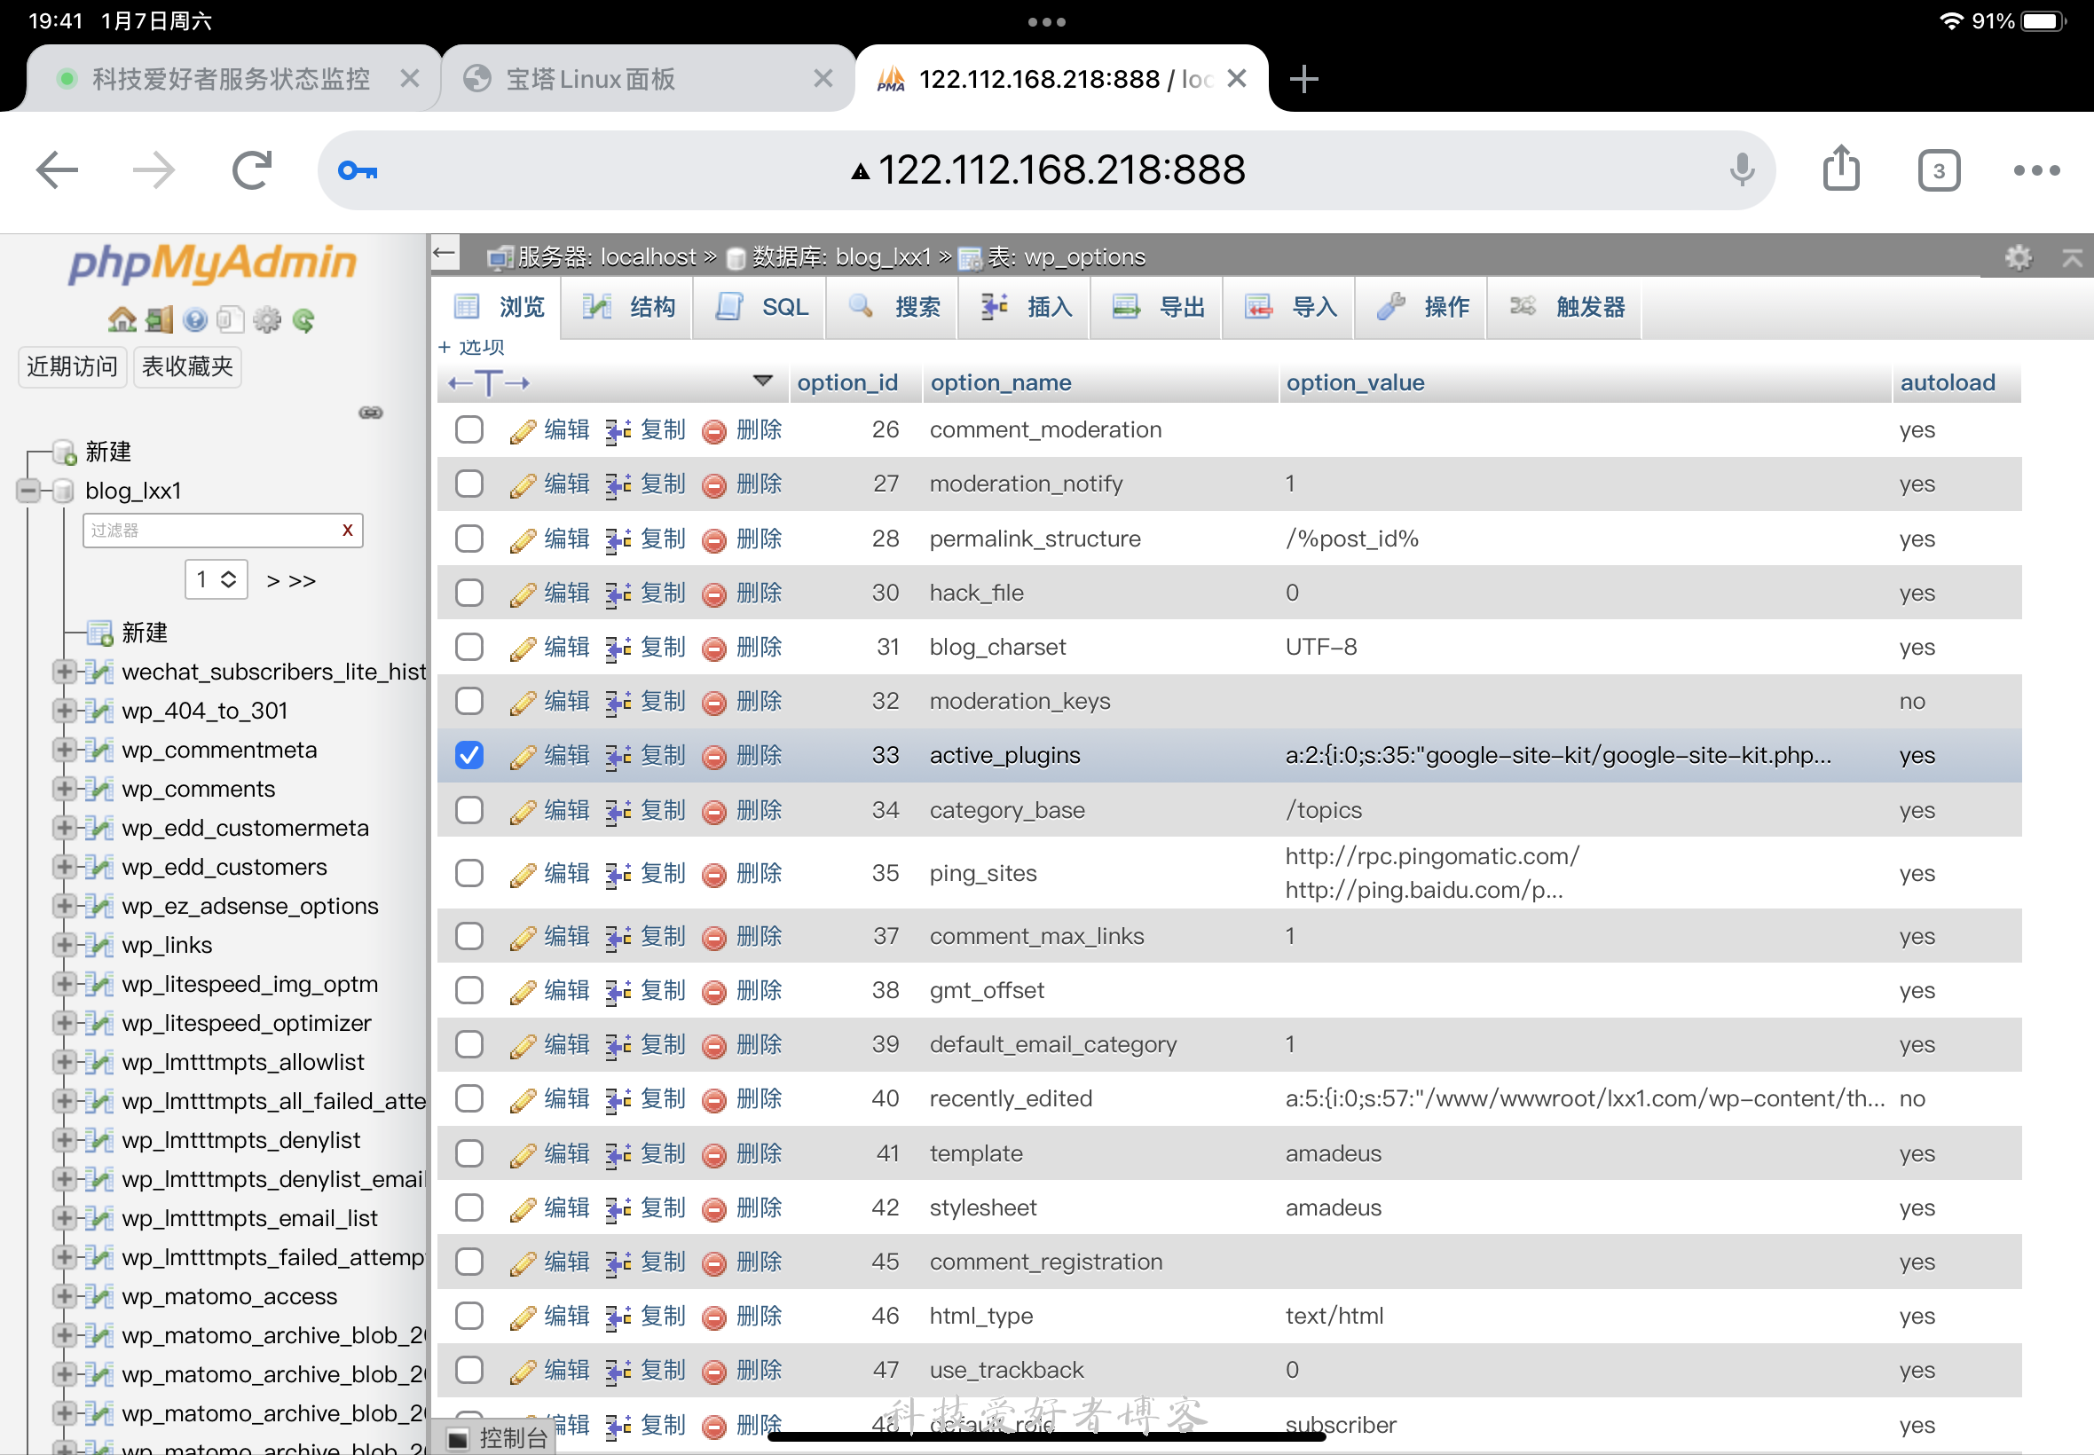Expand the wp_links table node
Image resolution: width=2094 pixels, height=1455 pixels.
pos(64,945)
